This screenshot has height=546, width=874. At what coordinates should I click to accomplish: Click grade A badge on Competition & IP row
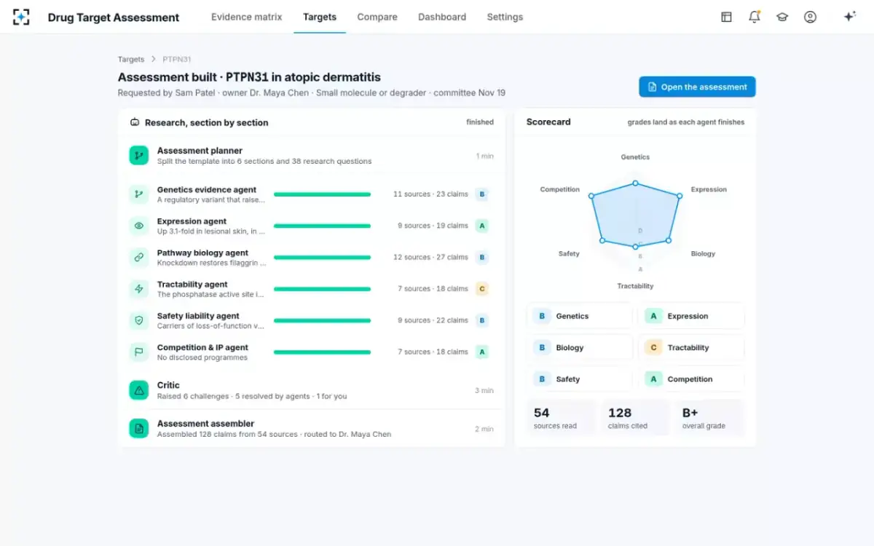pos(481,352)
